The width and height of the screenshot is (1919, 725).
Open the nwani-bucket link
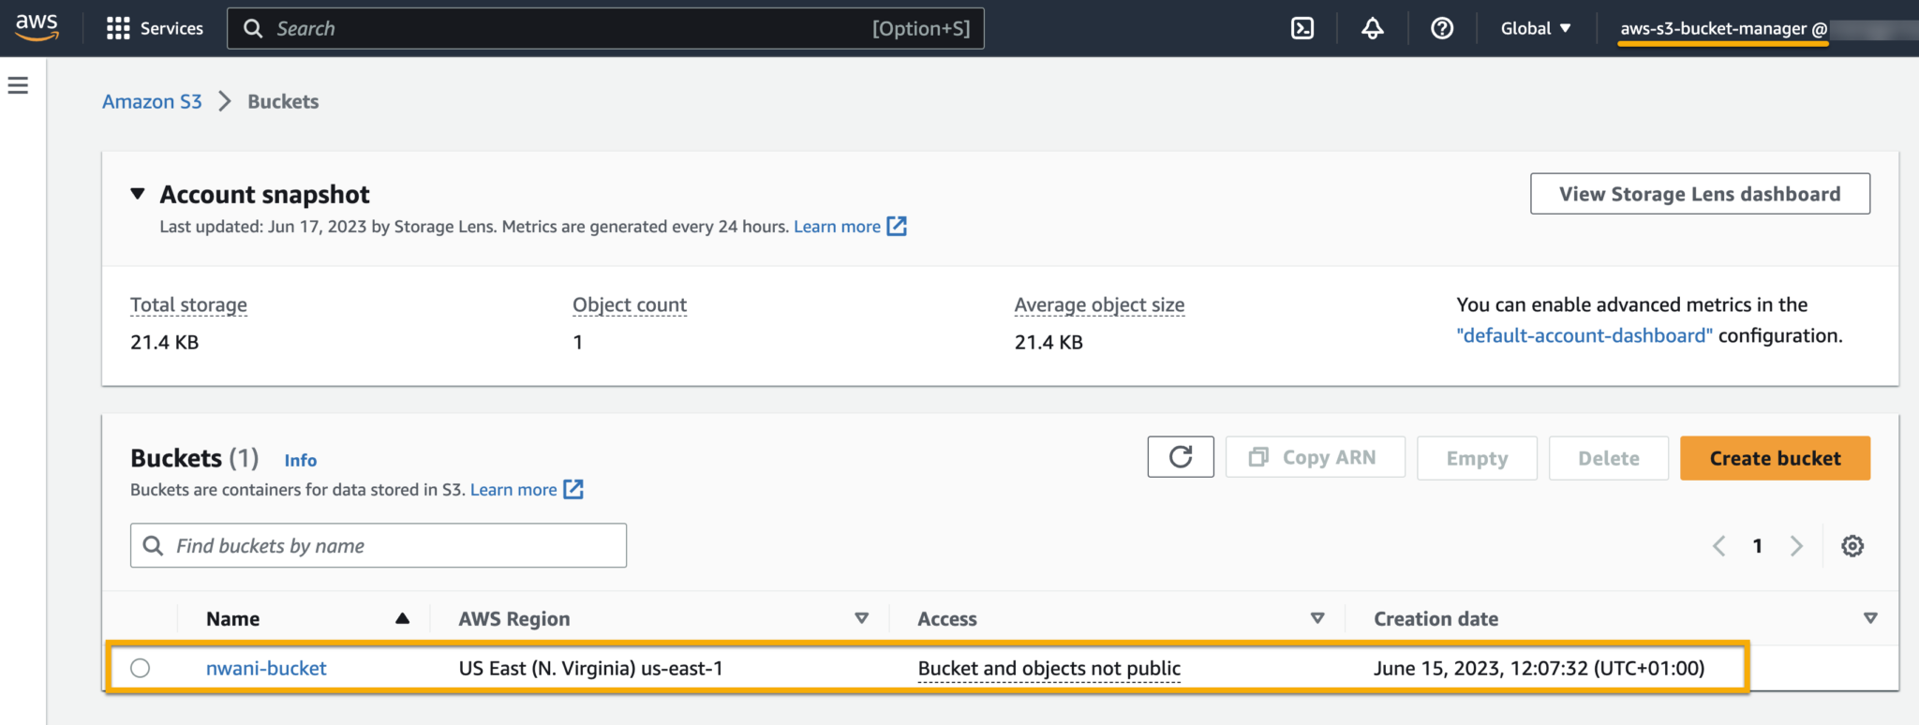click(266, 668)
